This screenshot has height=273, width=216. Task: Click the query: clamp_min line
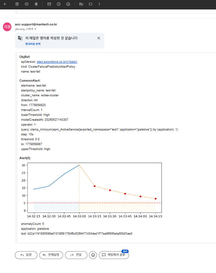tap(99, 130)
